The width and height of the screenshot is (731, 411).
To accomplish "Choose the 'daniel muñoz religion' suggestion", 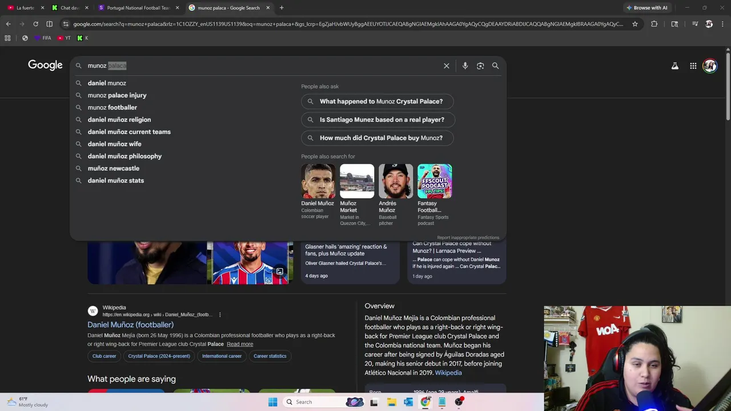I will coord(119,119).
